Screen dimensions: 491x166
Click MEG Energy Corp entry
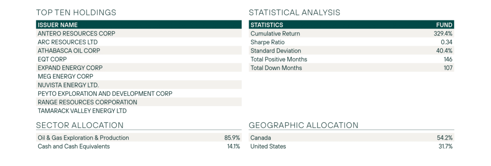point(139,76)
